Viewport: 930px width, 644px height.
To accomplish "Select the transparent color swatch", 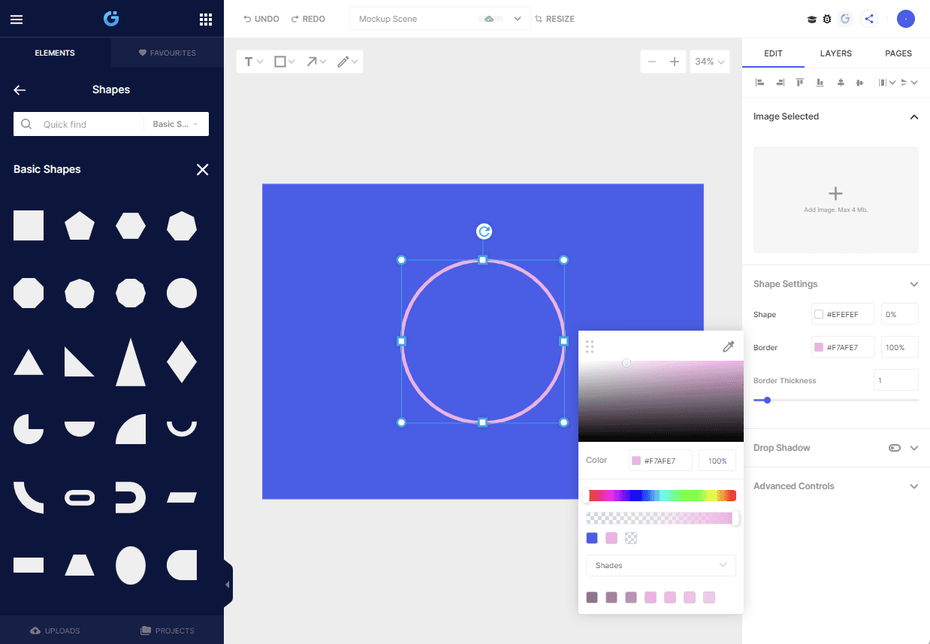I will pyautogui.click(x=631, y=538).
